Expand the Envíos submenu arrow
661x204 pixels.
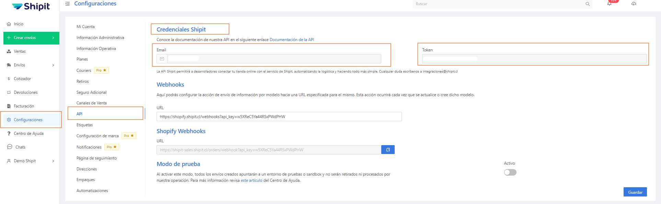coord(53,65)
